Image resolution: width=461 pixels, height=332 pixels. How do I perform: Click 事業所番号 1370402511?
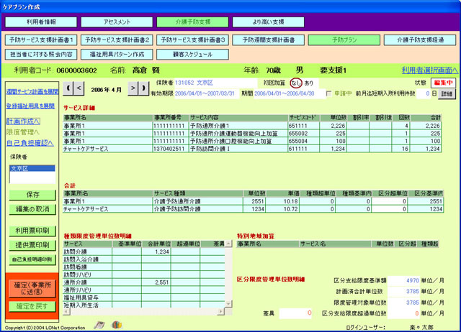pyautogui.click(x=169, y=149)
